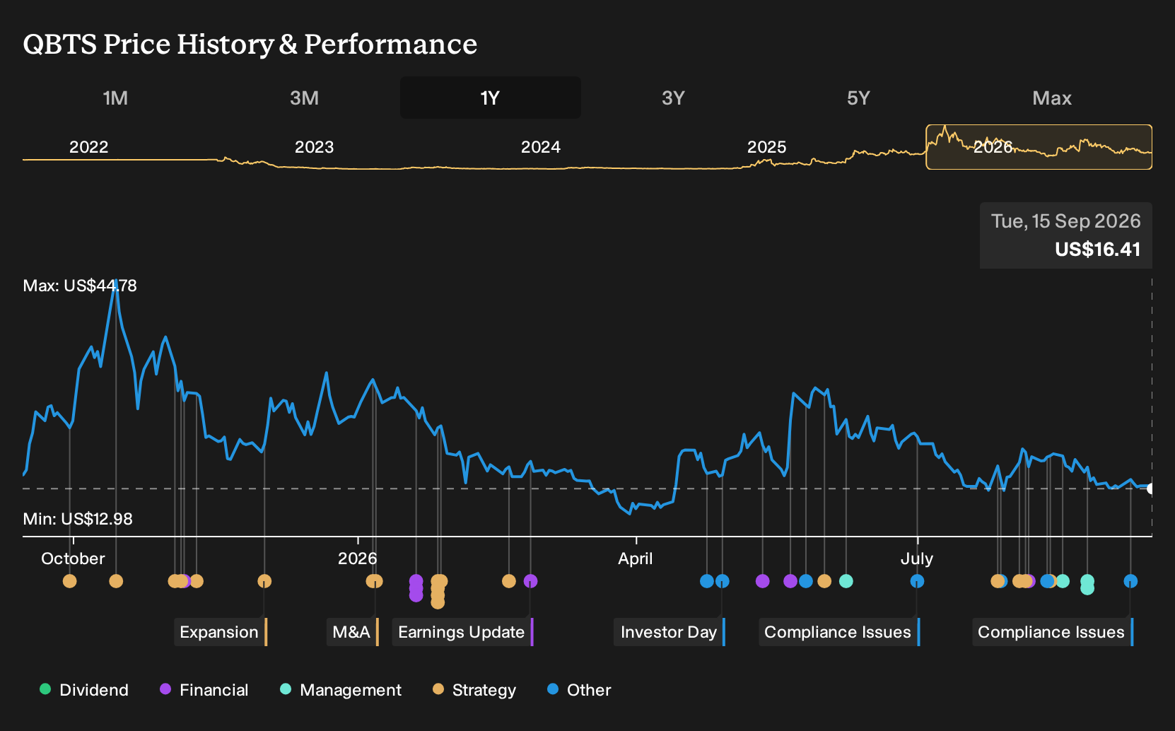Image resolution: width=1175 pixels, height=731 pixels.
Task: Click the blue Other dot just left of Investor Day dot
Action: pos(707,581)
